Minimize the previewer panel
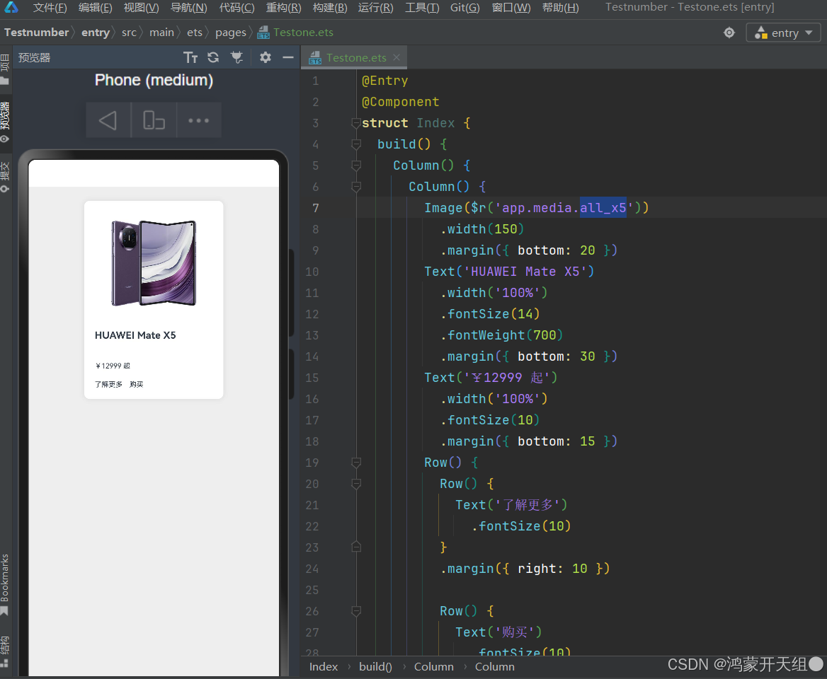Viewport: 827px width, 679px height. click(x=288, y=57)
